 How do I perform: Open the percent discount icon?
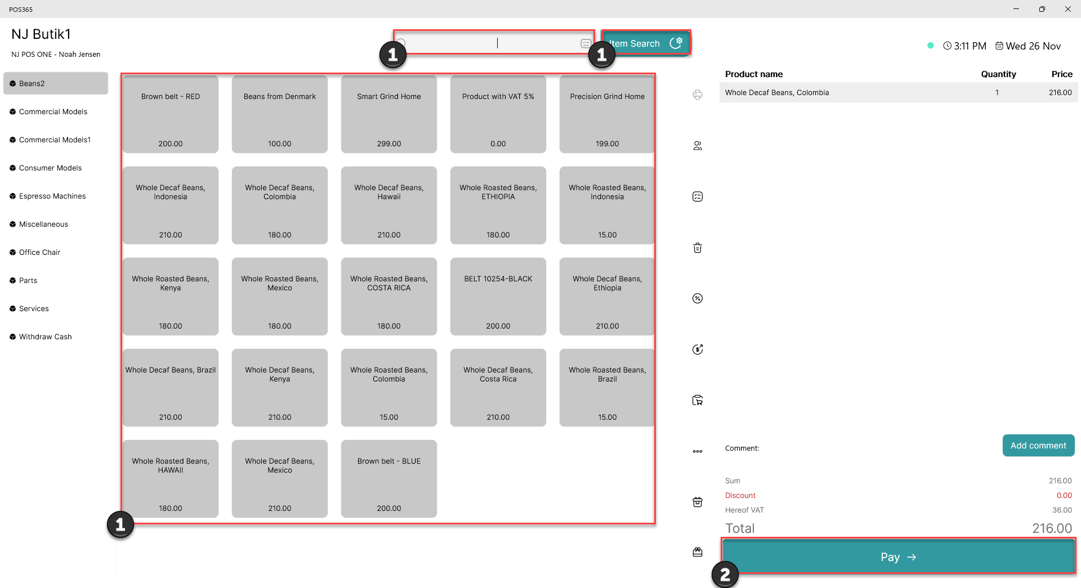(698, 298)
